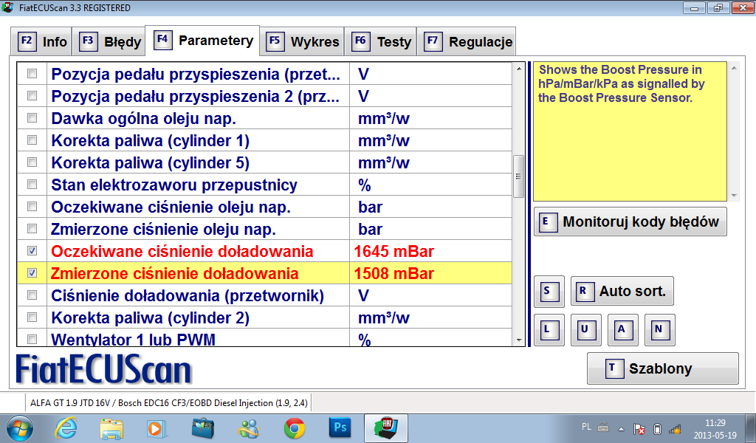Click the L key button
Screen dimensions: 756x443
point(549,330)
